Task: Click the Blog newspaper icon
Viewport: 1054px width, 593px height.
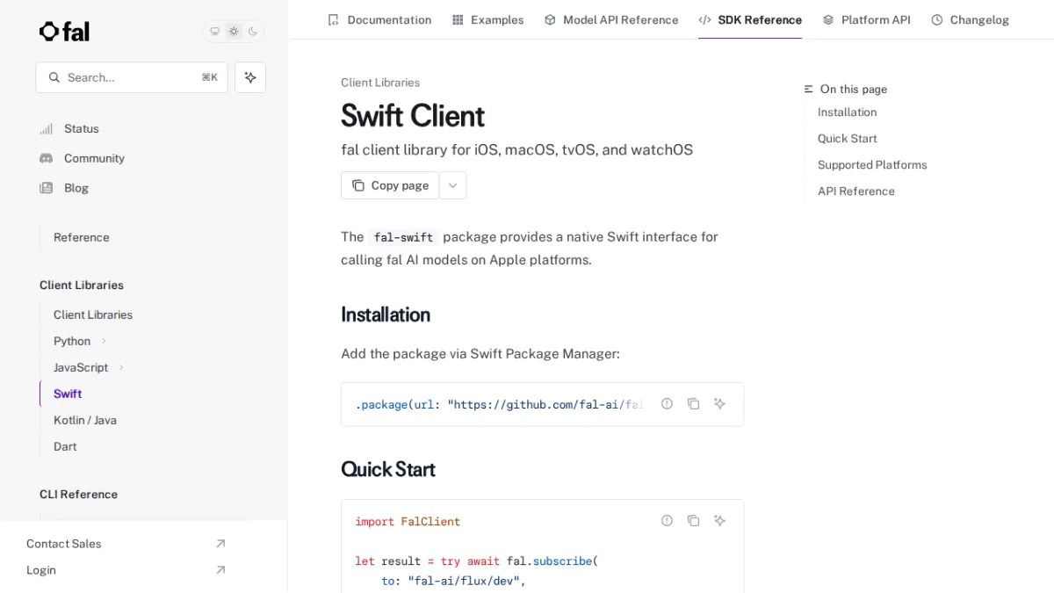Action: [47, 188]
